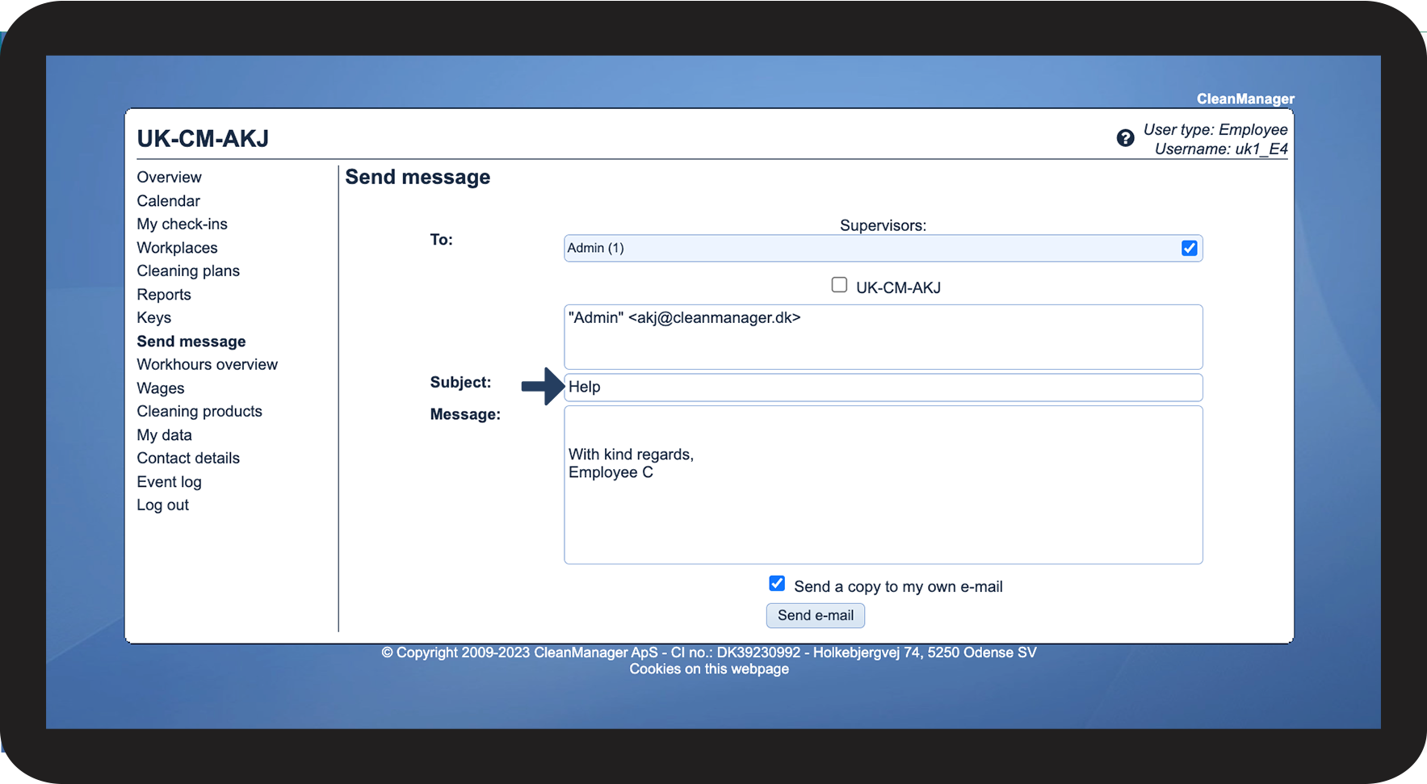1427x784 pixels.
Task: Toggle Send a copy to my own e-mail
Action: pos(777,584)
